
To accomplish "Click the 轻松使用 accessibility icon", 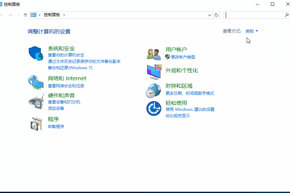I will [x=154, y=108].
